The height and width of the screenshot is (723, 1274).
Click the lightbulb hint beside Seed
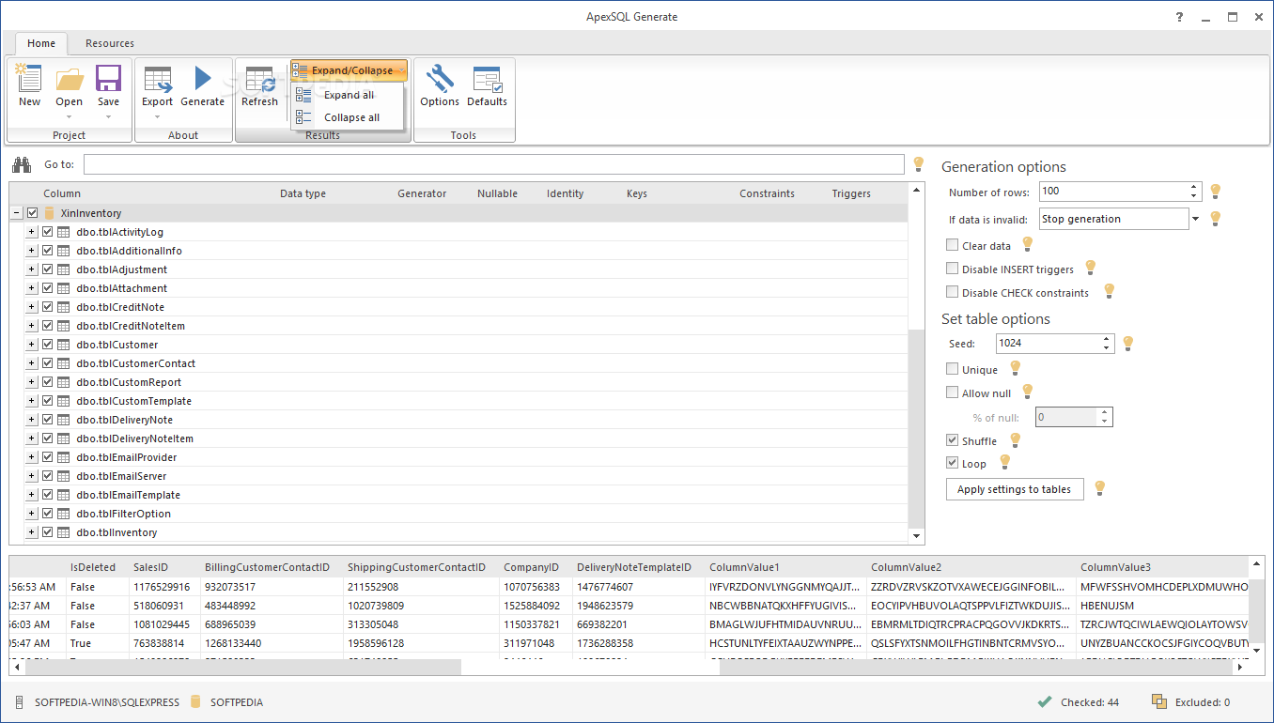point(1128,344)
